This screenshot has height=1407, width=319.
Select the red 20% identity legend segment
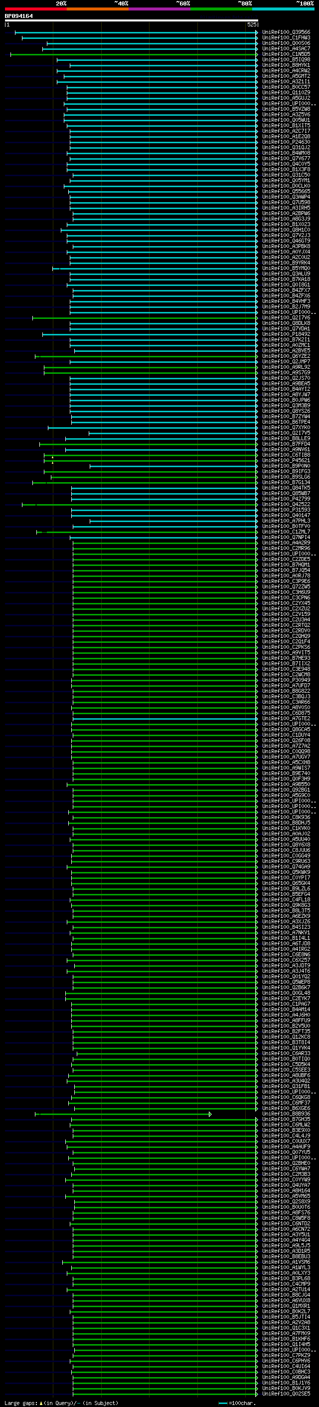tap(36, 9)
